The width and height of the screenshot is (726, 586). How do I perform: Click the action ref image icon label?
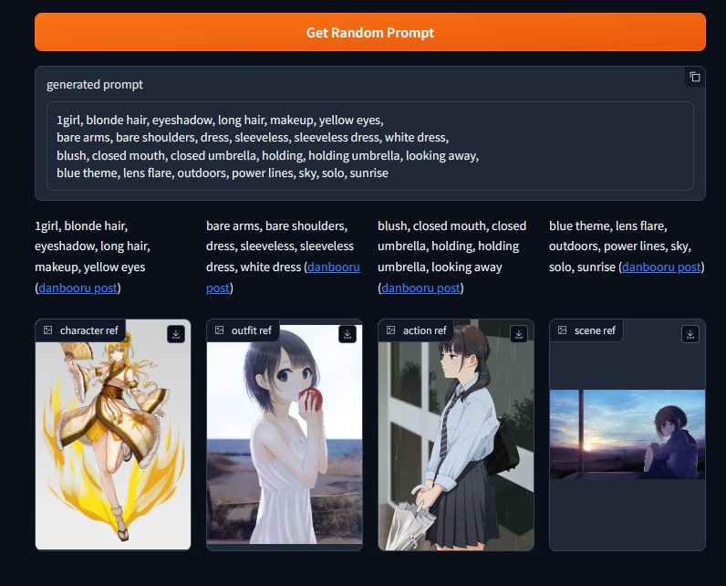[x=416, y=330]
